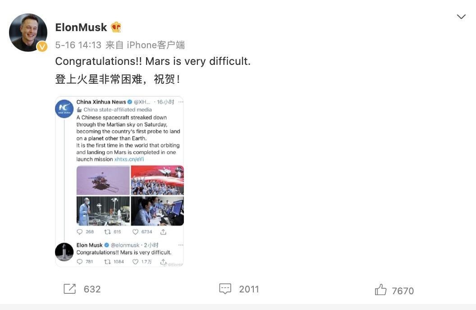Click the retweet icon beside 615
This screenshot has height=310, width=476.
coord(107,232)
